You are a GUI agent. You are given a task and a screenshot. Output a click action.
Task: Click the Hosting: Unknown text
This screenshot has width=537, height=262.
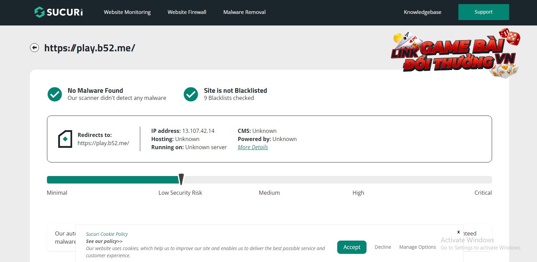click(175, 139)
